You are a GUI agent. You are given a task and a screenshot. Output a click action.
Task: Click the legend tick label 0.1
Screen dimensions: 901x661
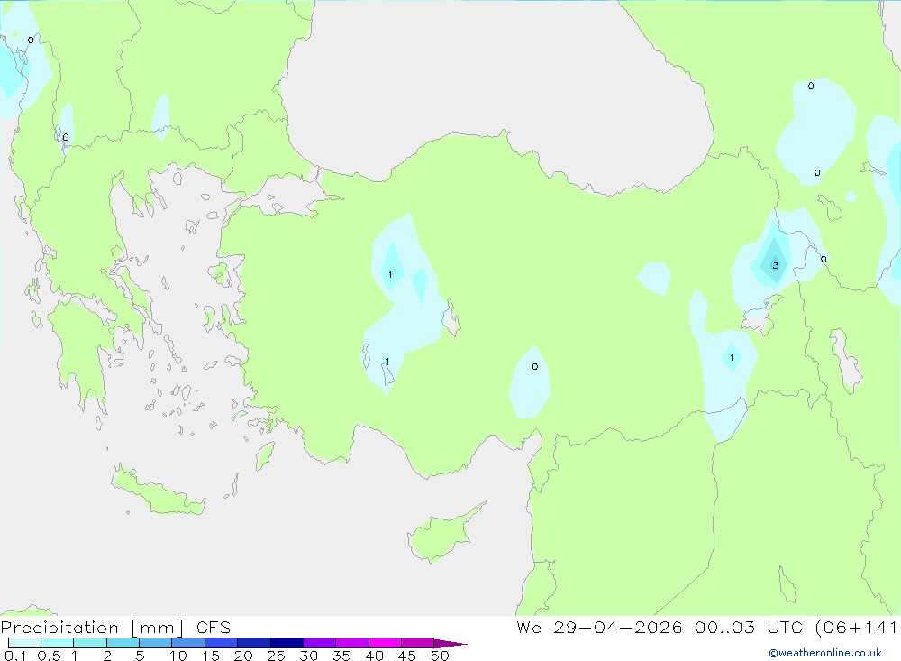tap(15, 656)
